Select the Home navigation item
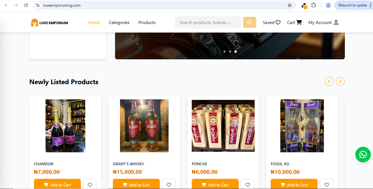This screenshot has height=189, width=373. coord(94,22)
